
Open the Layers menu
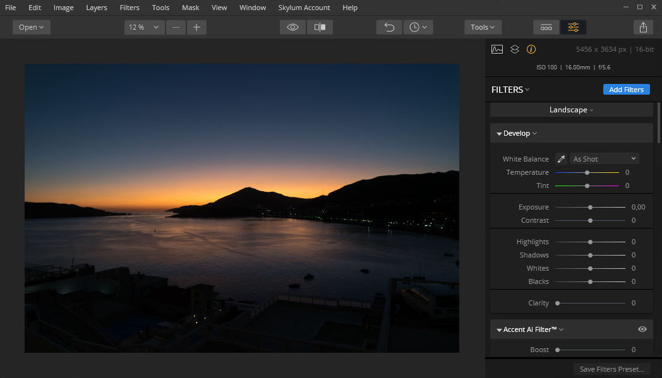click(97, 8)
